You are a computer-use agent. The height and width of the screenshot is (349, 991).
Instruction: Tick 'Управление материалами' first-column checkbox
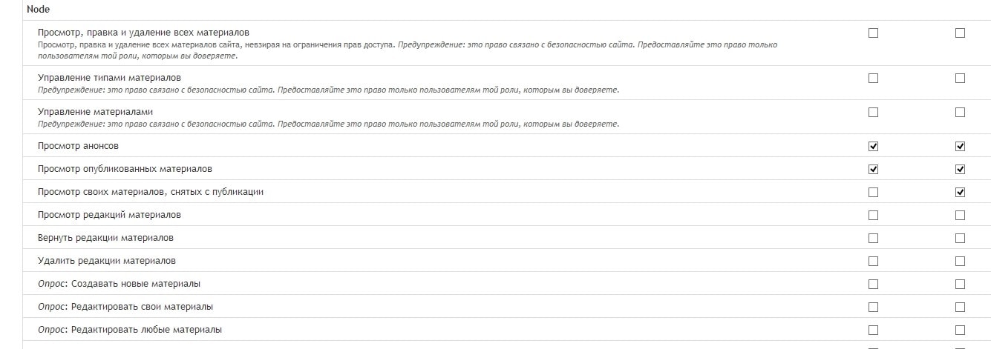[873, 112]
